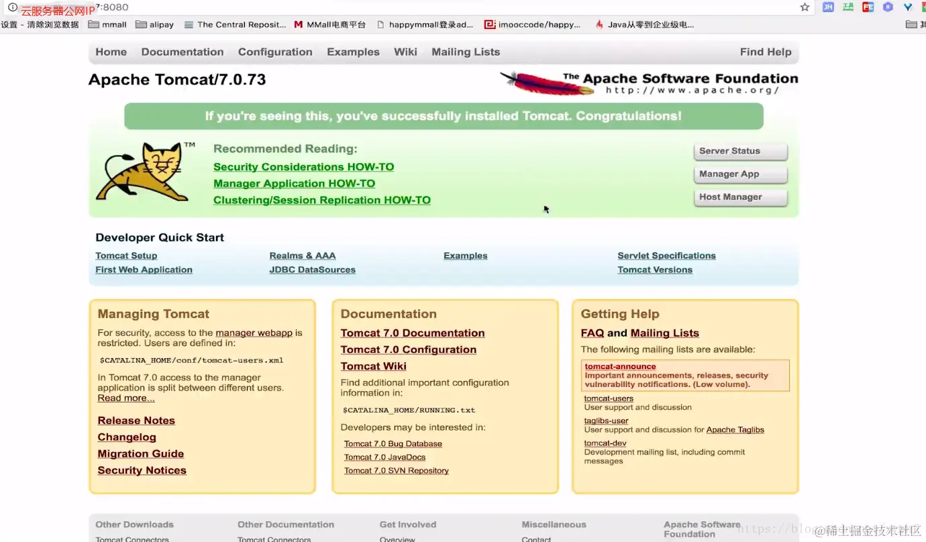
Task: Open the tomcat-users mailing list
Action: point(609,398)
